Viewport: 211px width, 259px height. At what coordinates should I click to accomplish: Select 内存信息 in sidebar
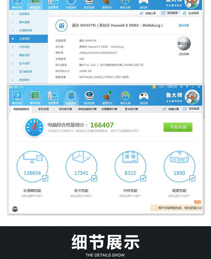[28, 47]
